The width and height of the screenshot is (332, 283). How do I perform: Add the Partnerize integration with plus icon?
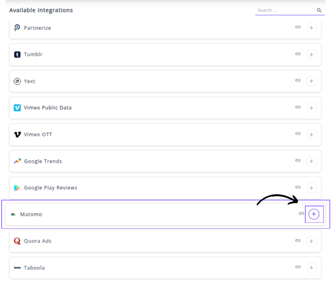click(x=311, y=28)
